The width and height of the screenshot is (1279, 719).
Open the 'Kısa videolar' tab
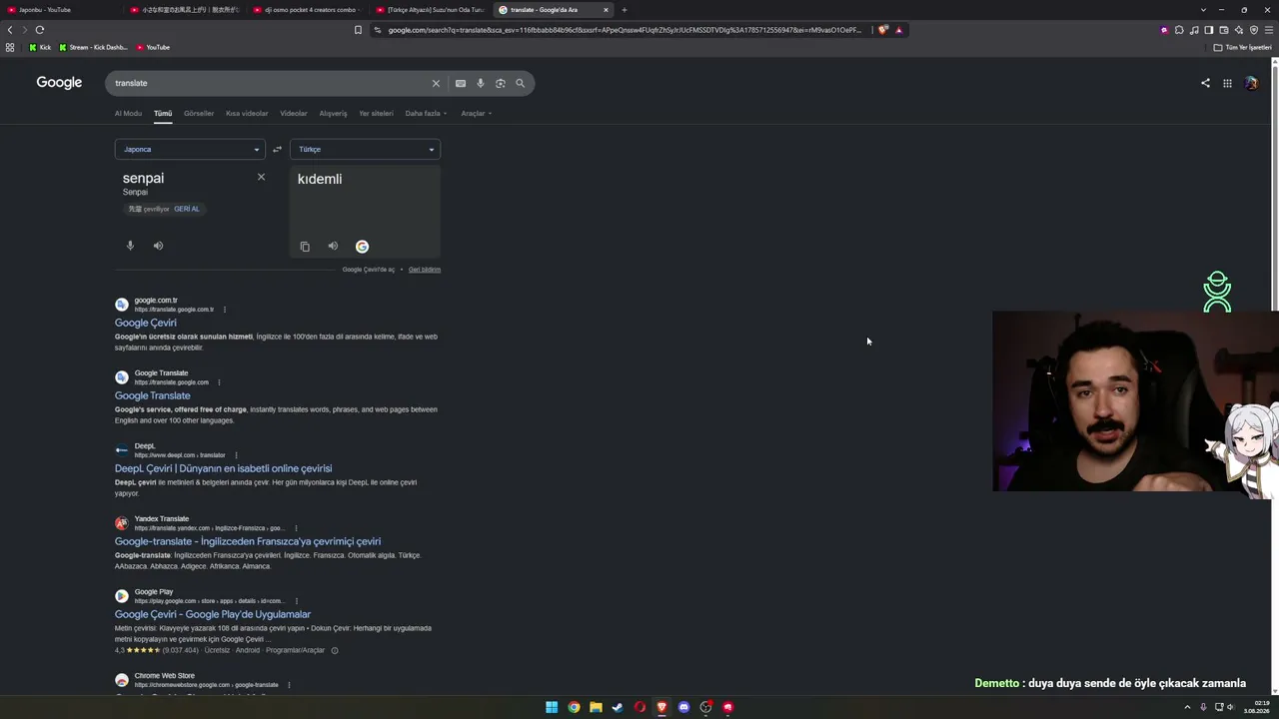(247, 113)
